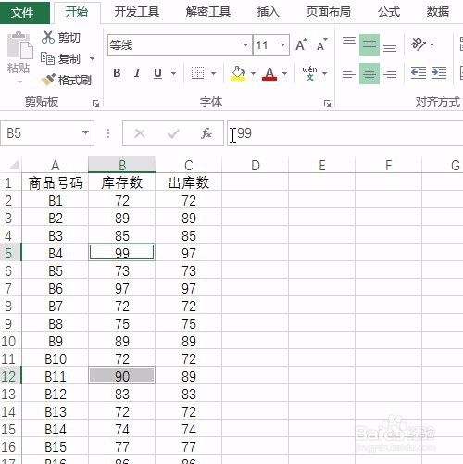This screenshot has height=464, width=463.
Task: Open the font size dropdown arrow
Action: [x=282, y=45]
